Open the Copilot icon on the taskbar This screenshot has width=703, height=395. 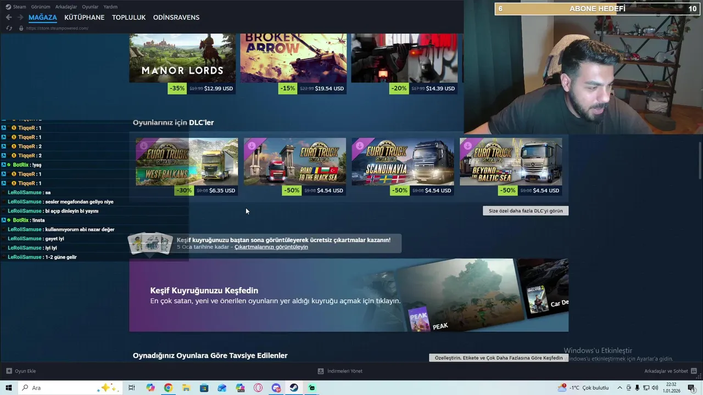pyautogui.click(x=150, y=388)
